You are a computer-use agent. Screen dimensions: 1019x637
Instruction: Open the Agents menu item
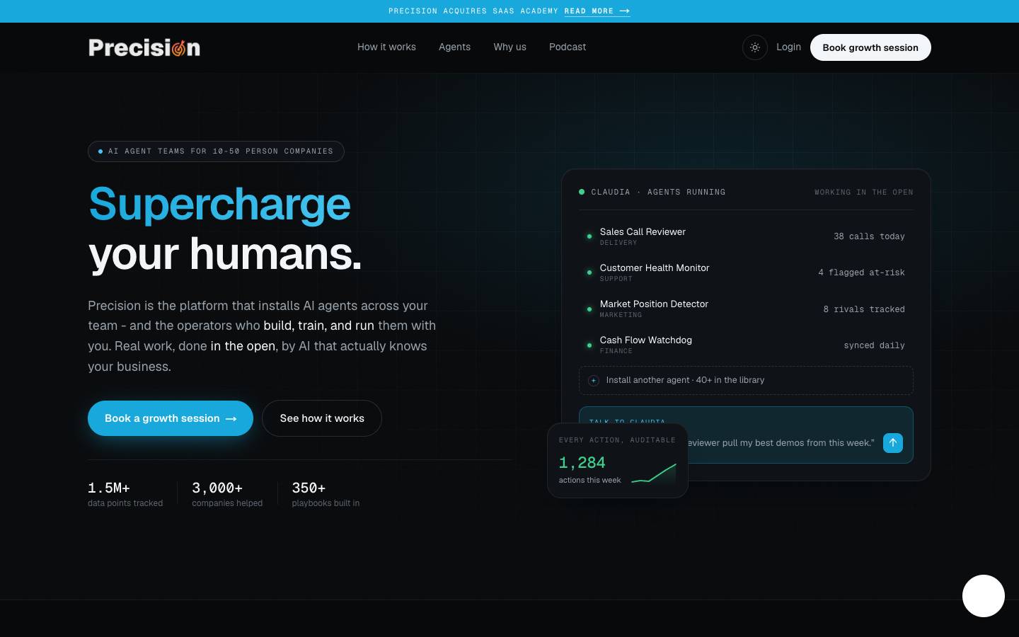pos(454,47)
